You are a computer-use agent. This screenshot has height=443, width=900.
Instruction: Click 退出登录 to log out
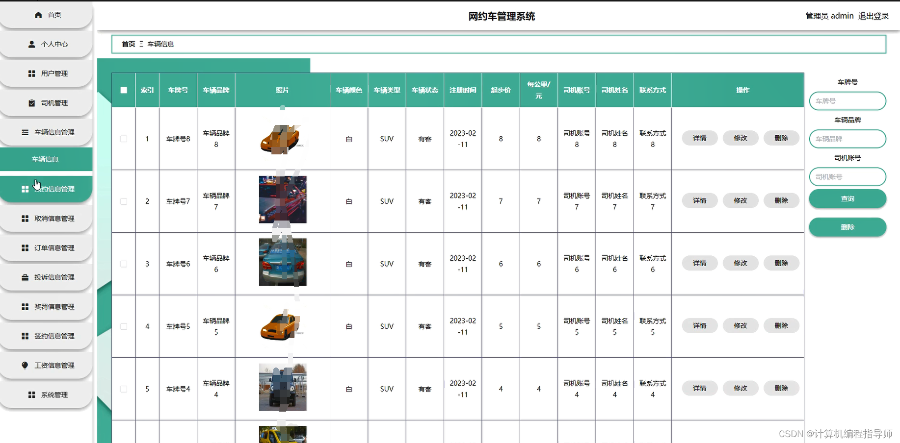coord(874,16)
